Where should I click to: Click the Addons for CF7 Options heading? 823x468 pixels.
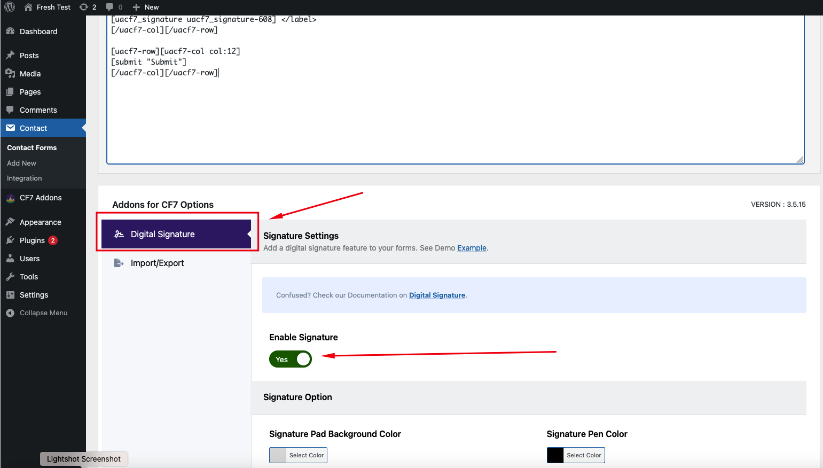[x=163, y=205]
